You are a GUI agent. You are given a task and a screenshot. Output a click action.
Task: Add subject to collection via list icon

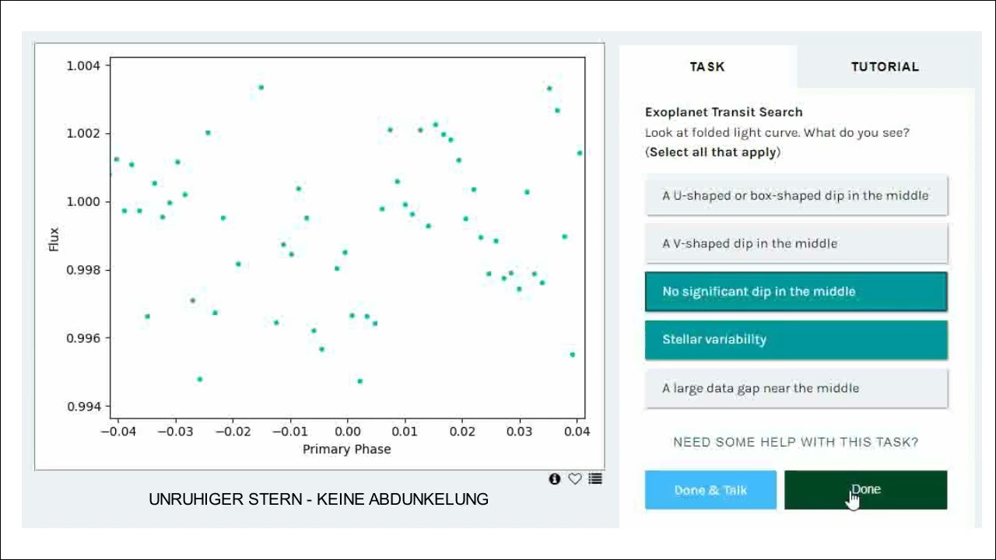point(595,479)
